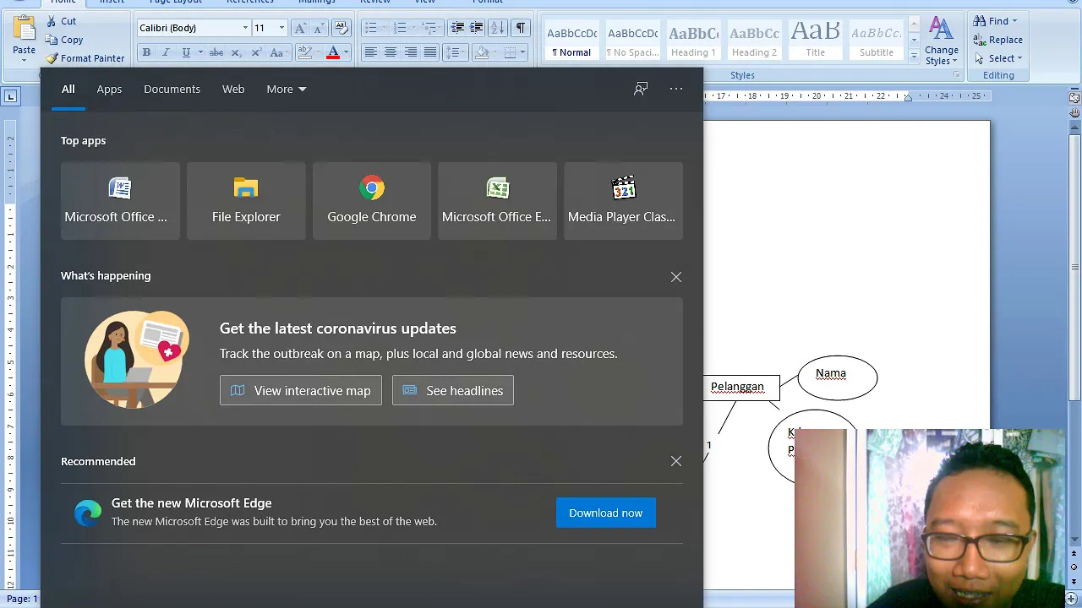The image size is (1082, 608).
Task: Decrease paragraph indent
Action: click(457, 28)
